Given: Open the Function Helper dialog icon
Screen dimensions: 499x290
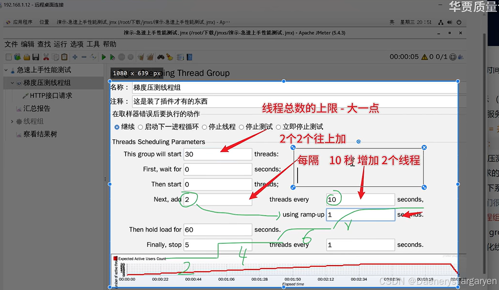Looking at the screenshot, I should [180, 57].
